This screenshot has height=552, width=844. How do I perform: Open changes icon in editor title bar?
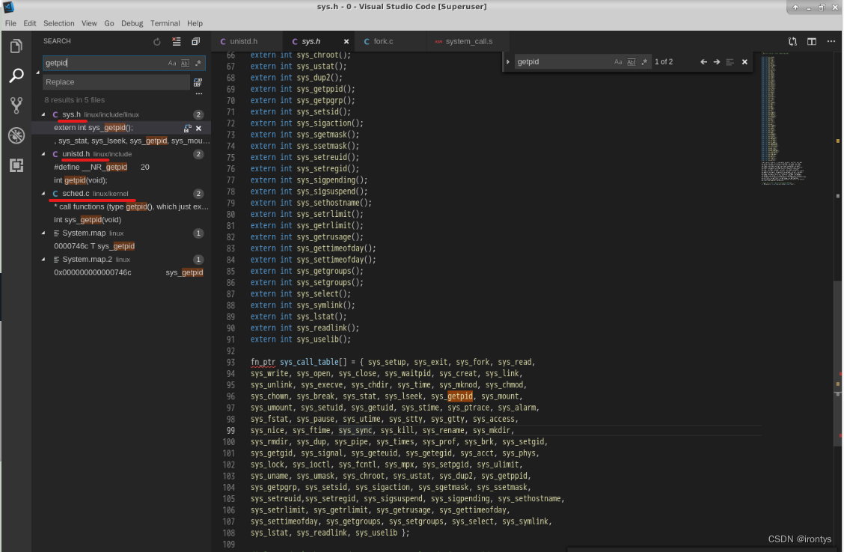792,41
